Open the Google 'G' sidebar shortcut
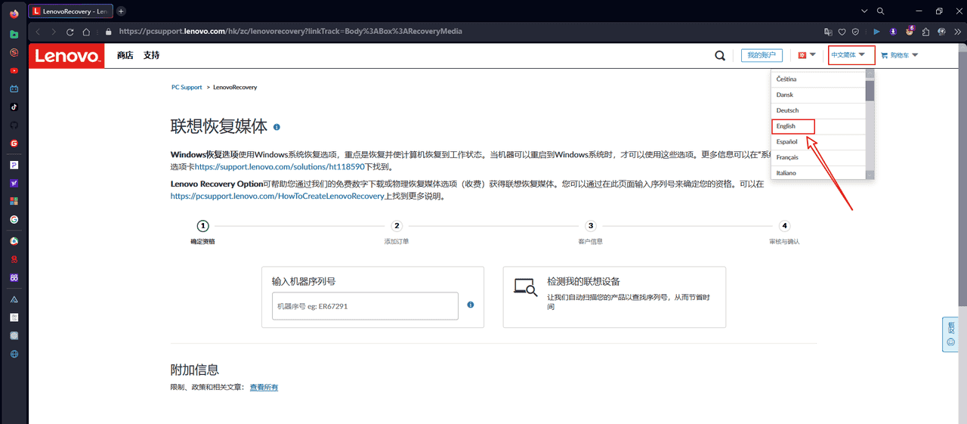Viewport: 967px width, 424px height. click(14, 219)
